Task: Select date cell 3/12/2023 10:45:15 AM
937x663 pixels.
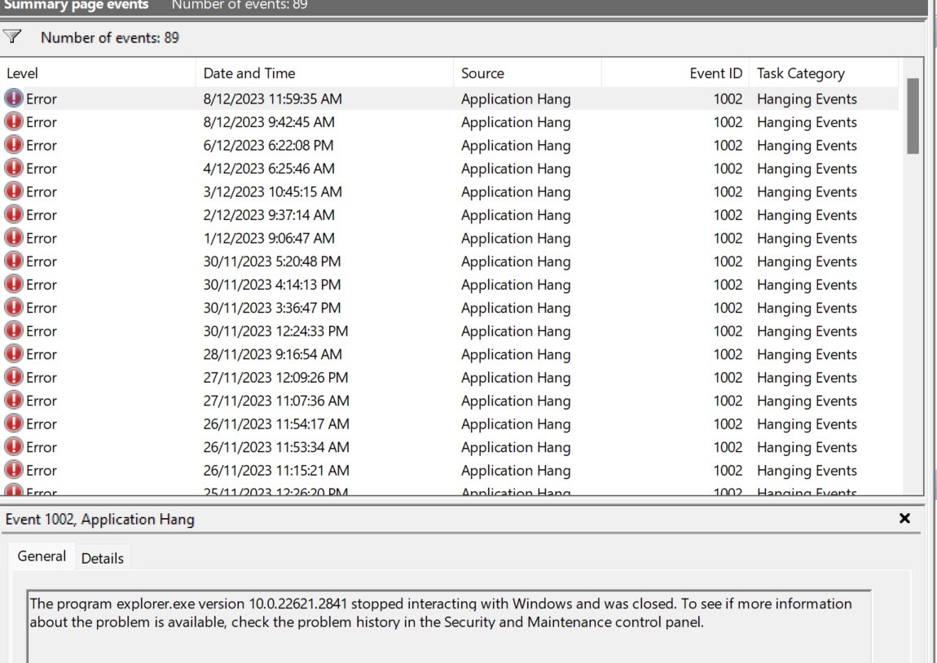Action: [272, 191]
